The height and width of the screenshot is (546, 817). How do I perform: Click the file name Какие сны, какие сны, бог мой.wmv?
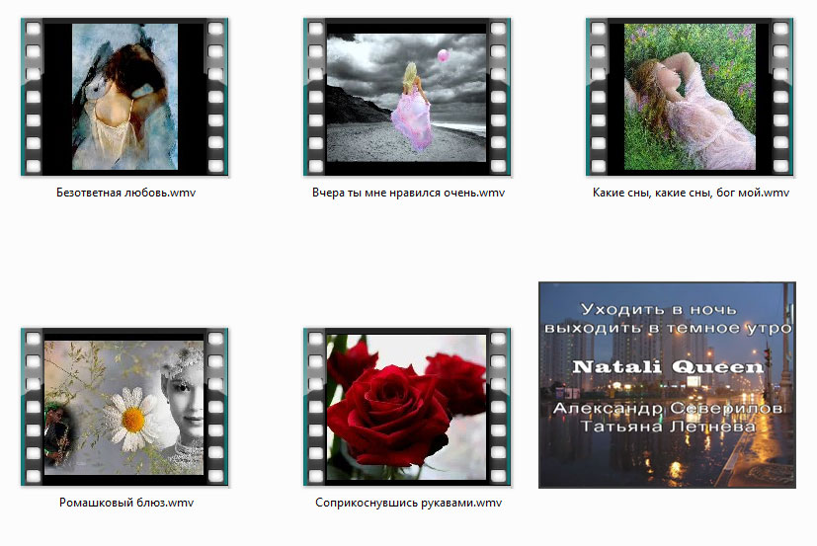point(691,193)
